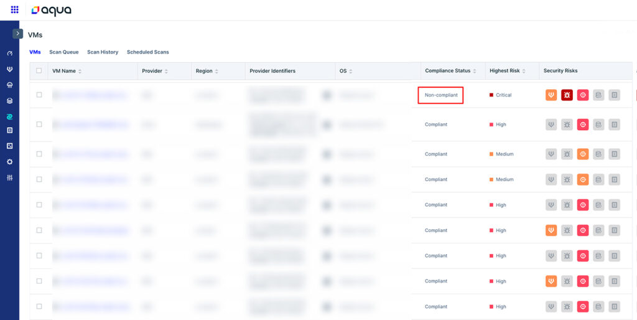Click the highlighted workloads icon in sidebar
The image size is (637, 320).
[9, 116]
